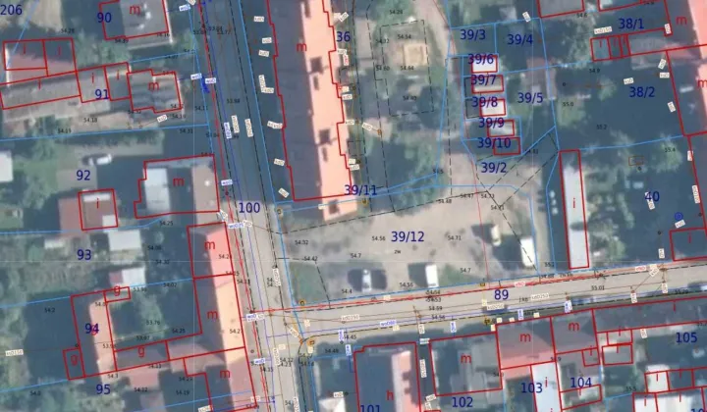Select parcel label 102
Screen dimensions: 707x412
(x=462, y=402)
